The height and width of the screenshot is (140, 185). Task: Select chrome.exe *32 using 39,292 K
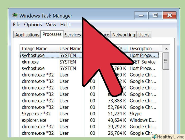pyautogui.click(x=89, y=127)
